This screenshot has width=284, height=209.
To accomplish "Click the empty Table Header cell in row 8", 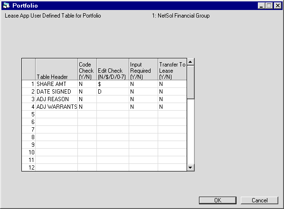I will (x=57, y=137).
